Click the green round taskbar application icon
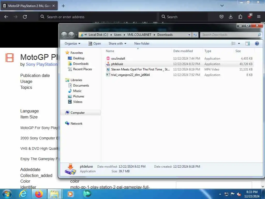 click(x=87, y=194)
